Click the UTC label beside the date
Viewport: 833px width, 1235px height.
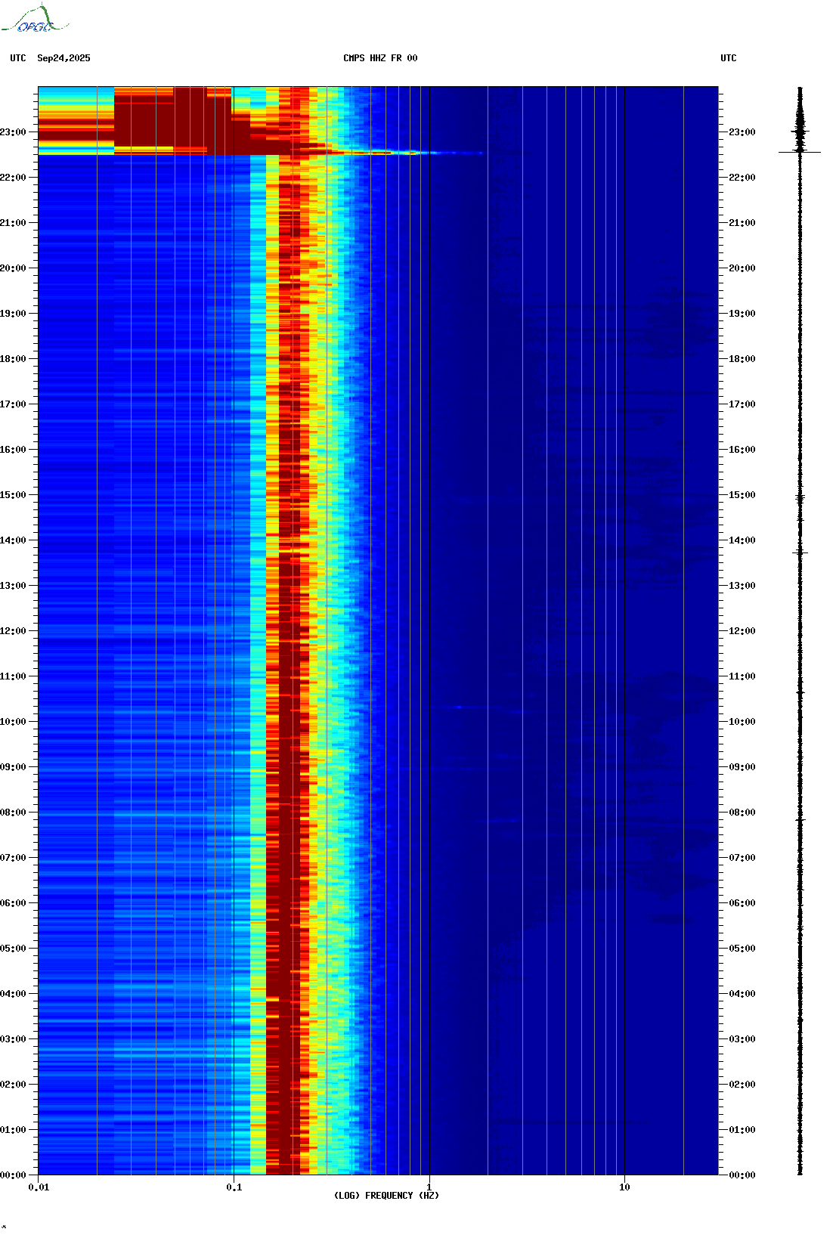pyautogui.click(x=18, y=58)
